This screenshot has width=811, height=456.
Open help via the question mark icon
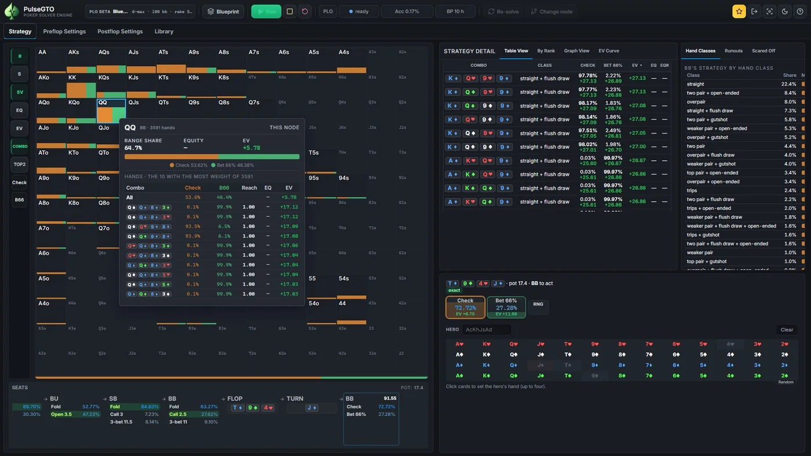(x=800, y=11)
